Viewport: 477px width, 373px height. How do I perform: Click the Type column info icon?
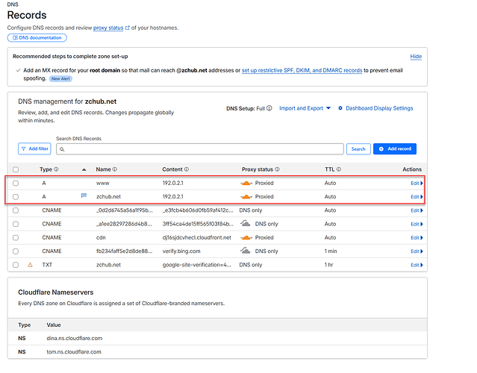coord(56,169)
